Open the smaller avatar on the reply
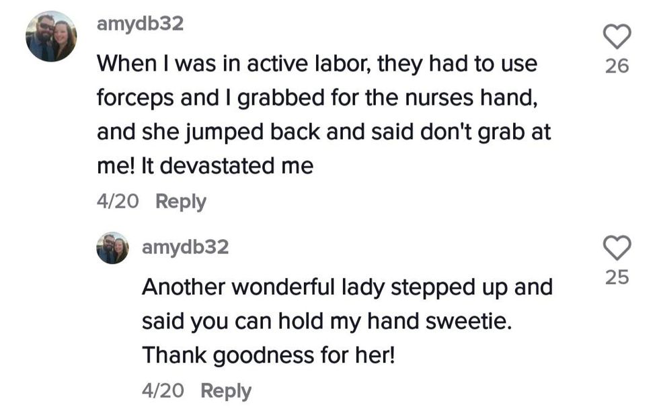659x411 pixels. [x=112, y=248]
